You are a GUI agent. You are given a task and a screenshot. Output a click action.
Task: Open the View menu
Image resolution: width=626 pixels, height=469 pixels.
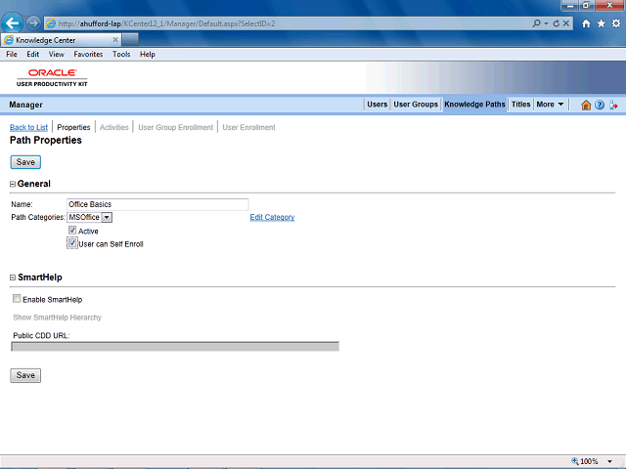coord(57,55)
